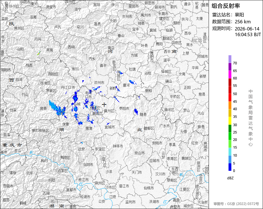The width and height of the screenshot is (263, 209).
Task: Click the 重庆市 map label
Action: tap(12, 145)
